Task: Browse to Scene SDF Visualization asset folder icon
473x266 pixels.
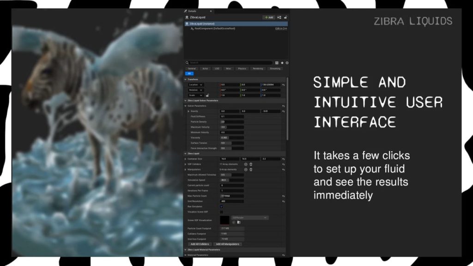Action: 239,222
